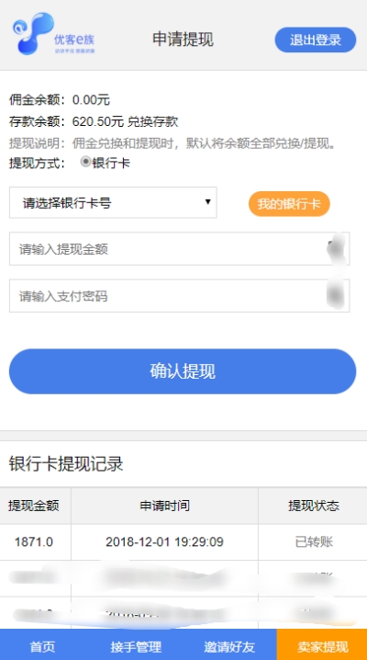367x660 pixels.
Task: Open the 接手管理 tab
Action: (x=136, y=646)
